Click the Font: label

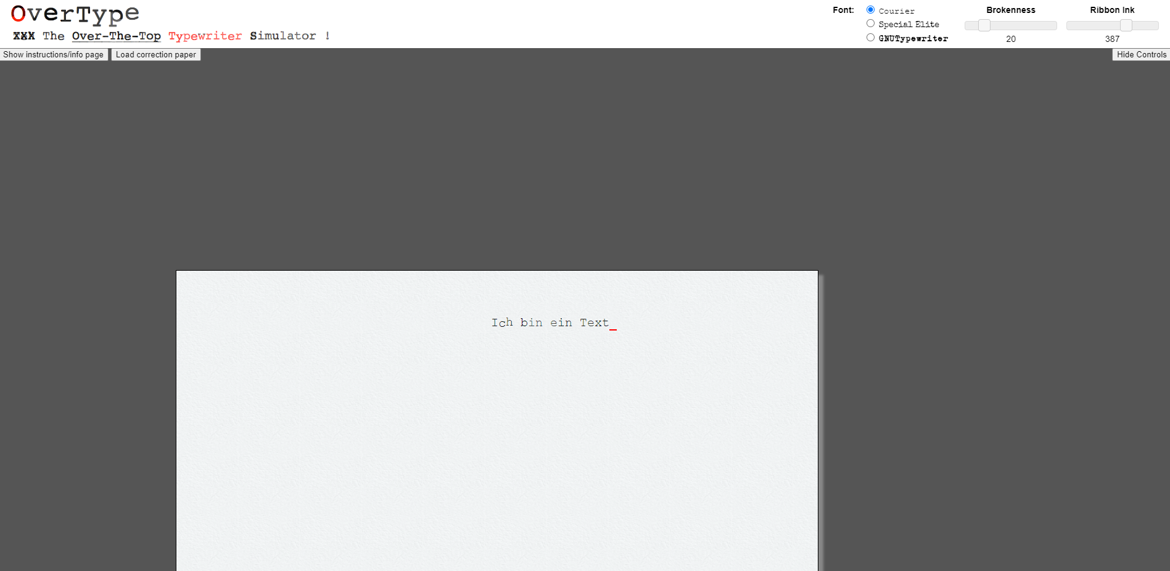coord(842,9)
